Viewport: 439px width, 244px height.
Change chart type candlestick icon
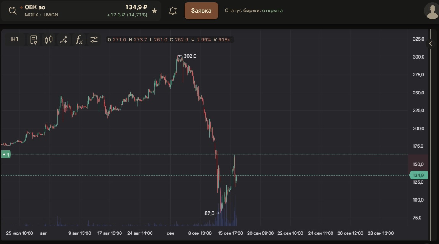click(49, 39)
